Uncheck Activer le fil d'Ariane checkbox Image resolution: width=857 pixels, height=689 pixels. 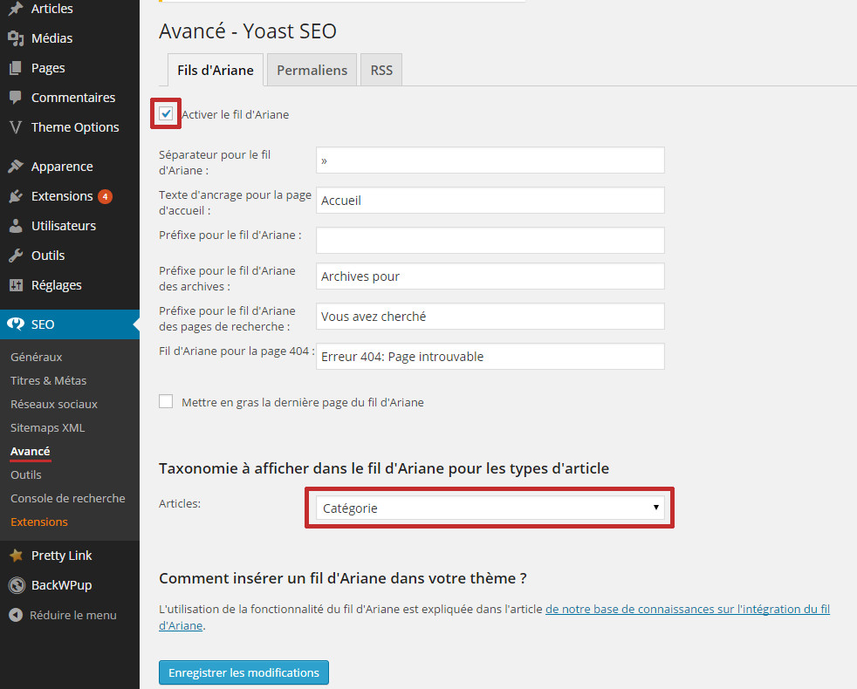point(166,113)
